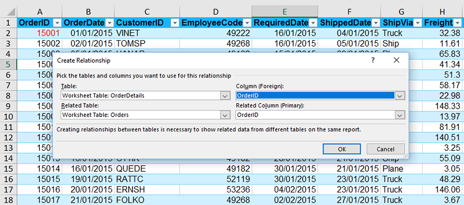Expand the Related Column (Primary) dropdown
Screen dimensions: 464x205
[x=400, y=115]
